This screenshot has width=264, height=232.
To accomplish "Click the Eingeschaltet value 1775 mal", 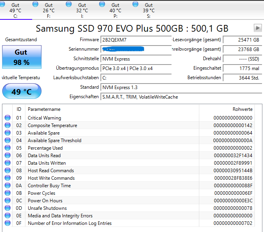I will pyautogui.click(x=243, y=68).
